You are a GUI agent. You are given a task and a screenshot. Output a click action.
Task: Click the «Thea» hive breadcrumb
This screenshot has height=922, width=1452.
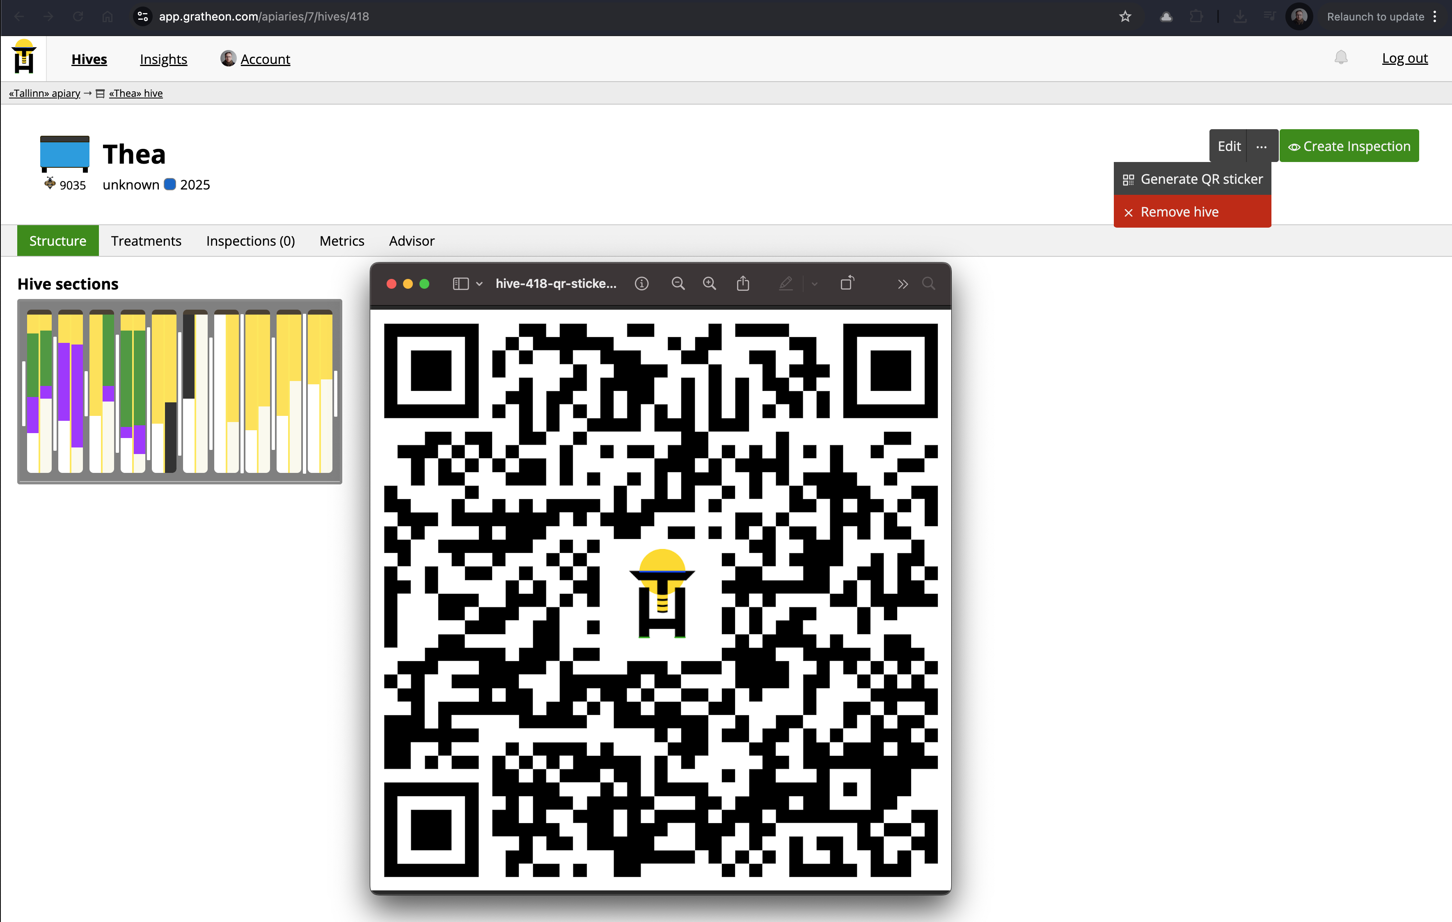tap(136, 94)
